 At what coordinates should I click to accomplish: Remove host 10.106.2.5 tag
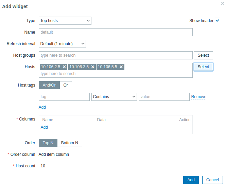(x=64, y=67)
